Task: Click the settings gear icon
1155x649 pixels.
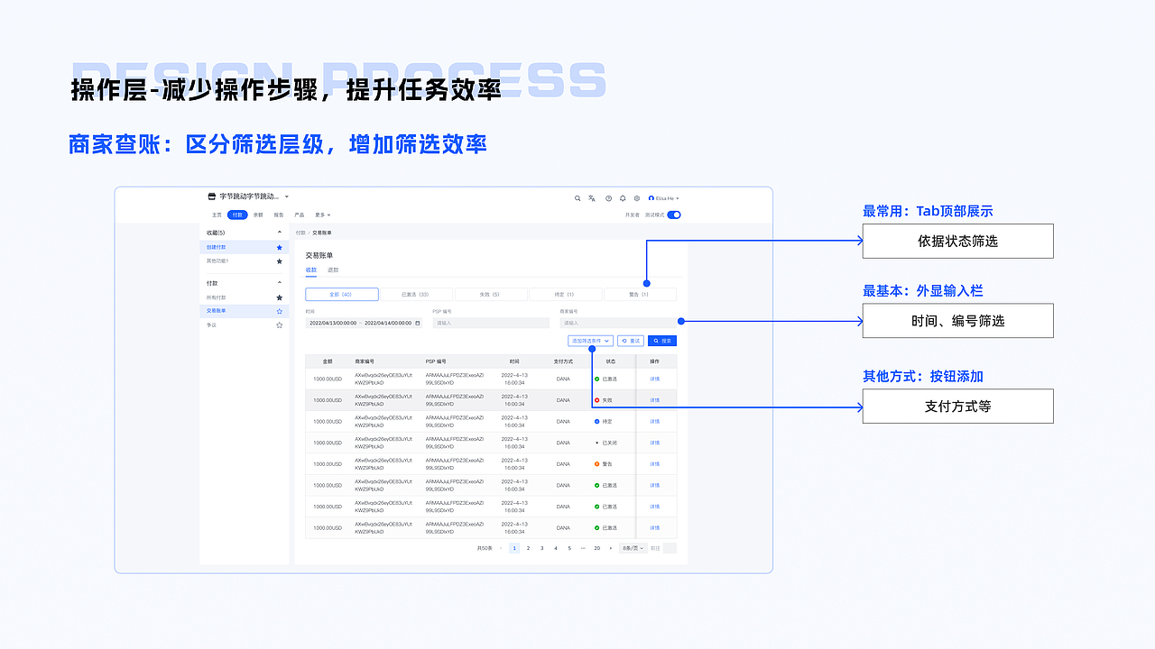Action: pos(636,198)
